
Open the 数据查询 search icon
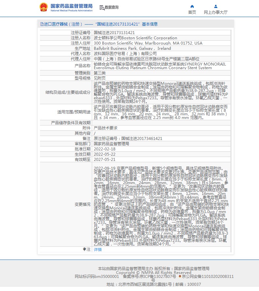click(102, 8)
